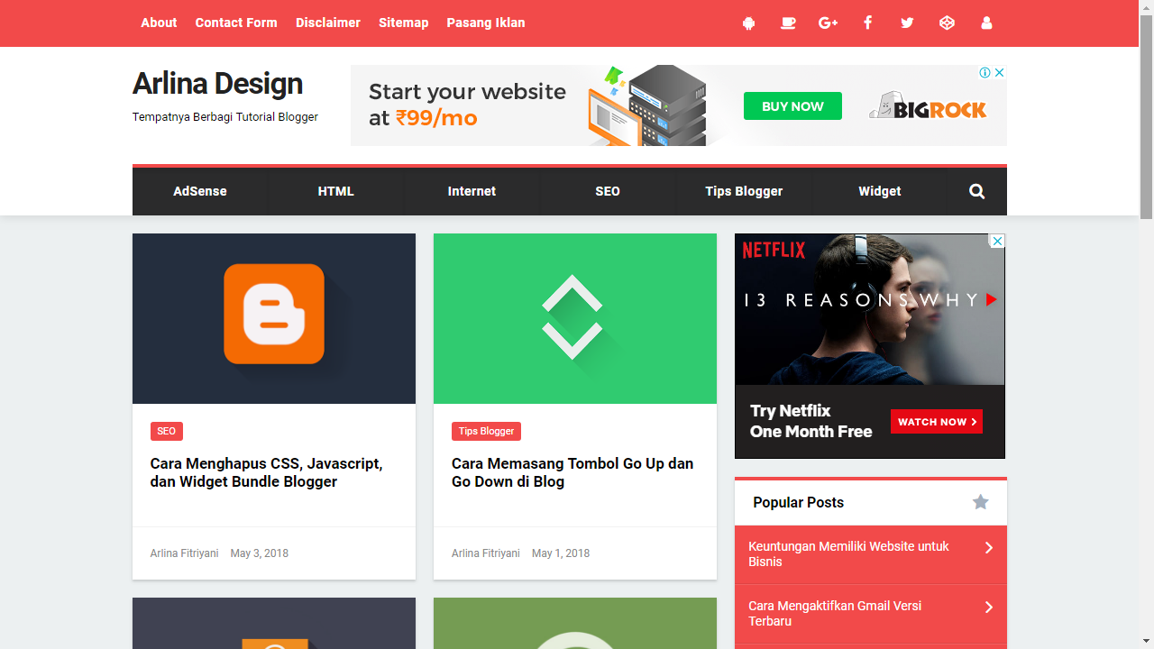
Task: Open the Twitter bird icon
Action: pos(907,23)
